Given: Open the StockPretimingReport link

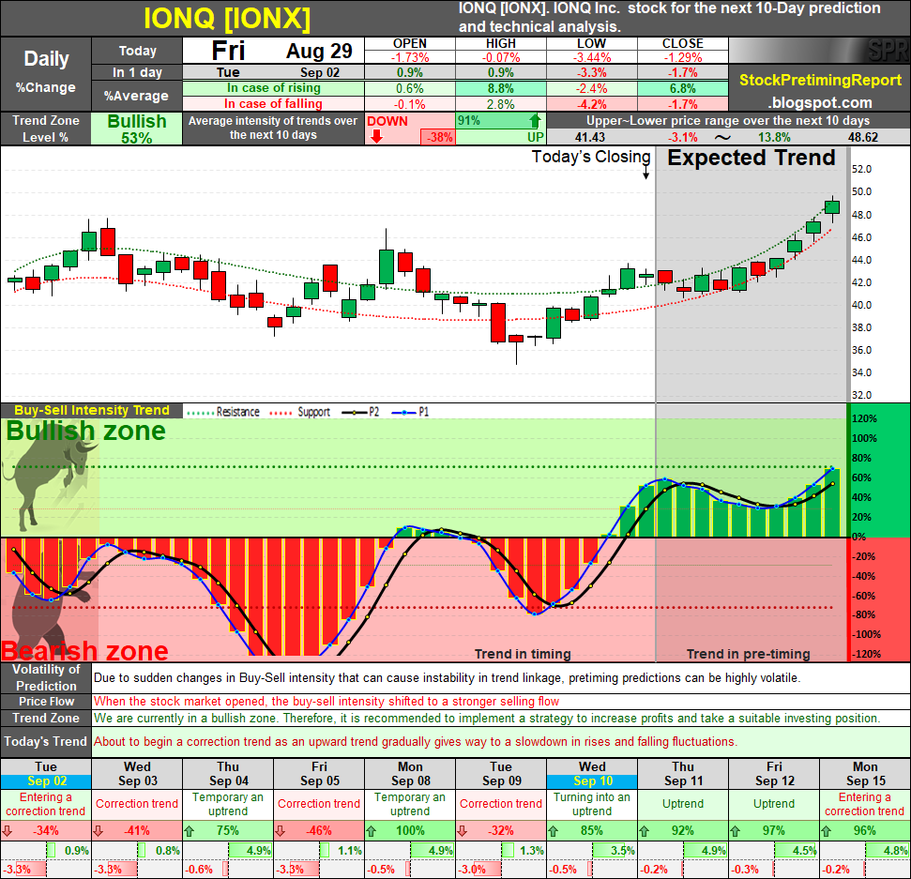Looking at the screenshot, I should click(820, 80).
